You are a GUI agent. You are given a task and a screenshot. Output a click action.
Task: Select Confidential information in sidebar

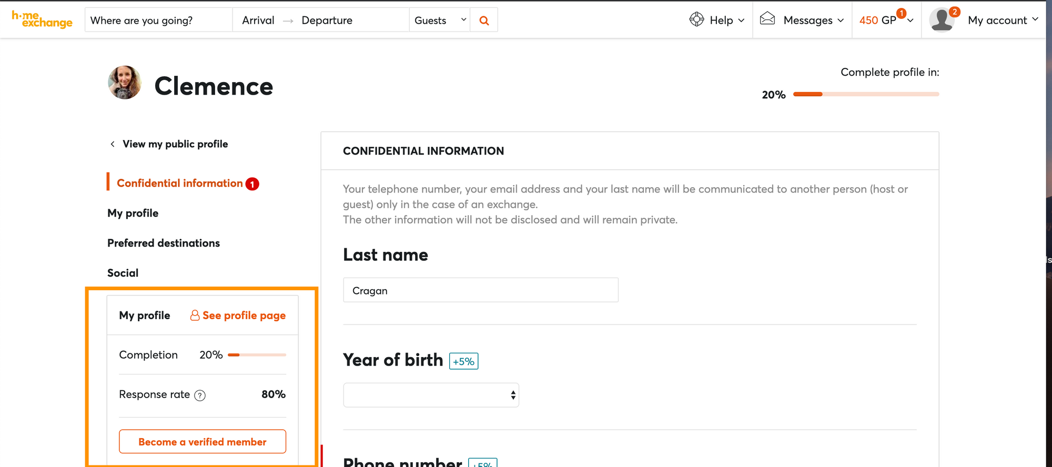point(179,183)
